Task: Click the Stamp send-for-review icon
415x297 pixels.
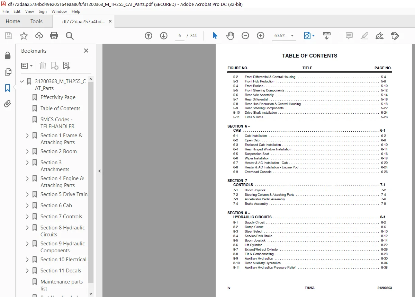Action: pos(395,36)
